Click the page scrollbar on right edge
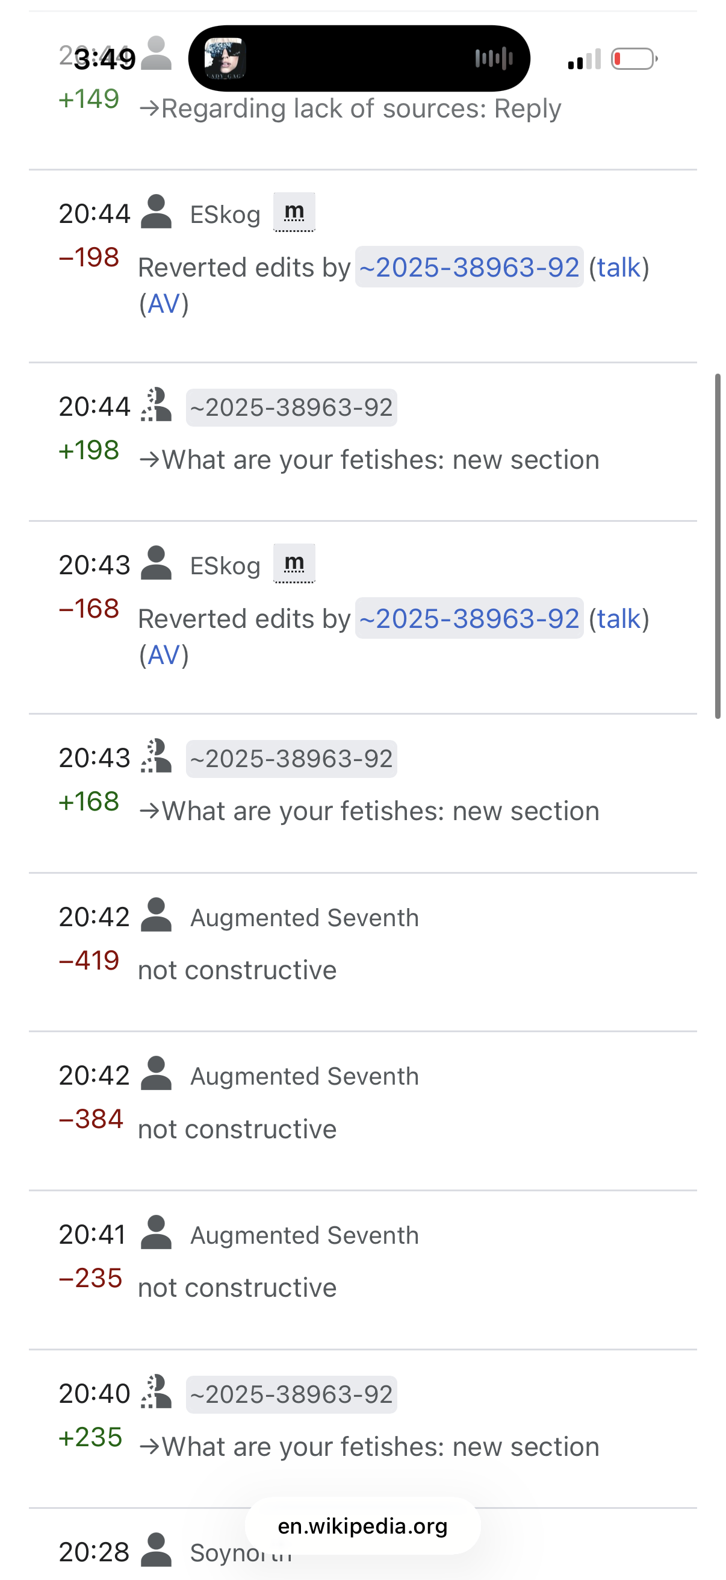The height and width of the screenshot is (1580, 726). (718, 546)
